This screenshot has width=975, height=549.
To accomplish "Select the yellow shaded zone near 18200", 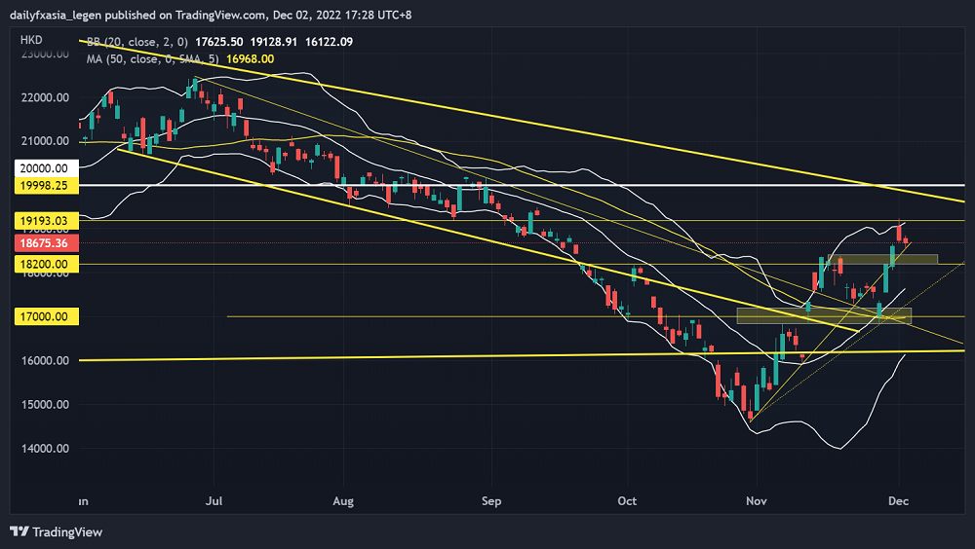I will [x=883, y=260].
